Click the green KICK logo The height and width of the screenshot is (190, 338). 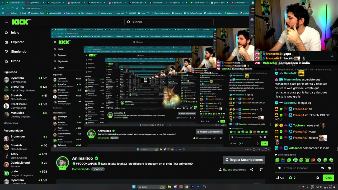[20, 22]
